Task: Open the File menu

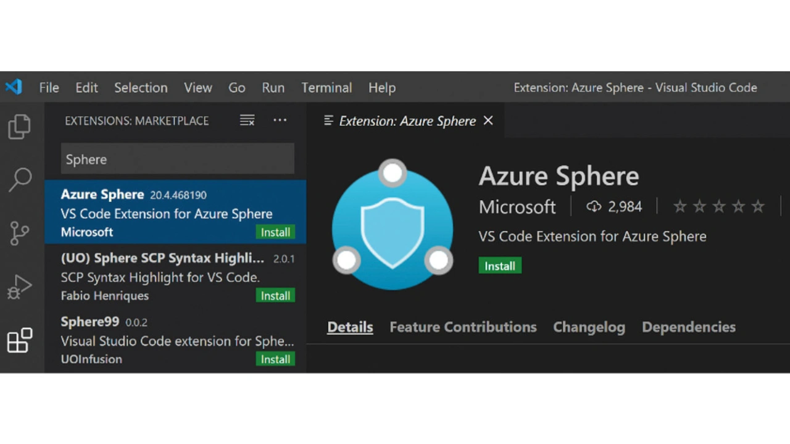Action: click(x=49, y=88)
